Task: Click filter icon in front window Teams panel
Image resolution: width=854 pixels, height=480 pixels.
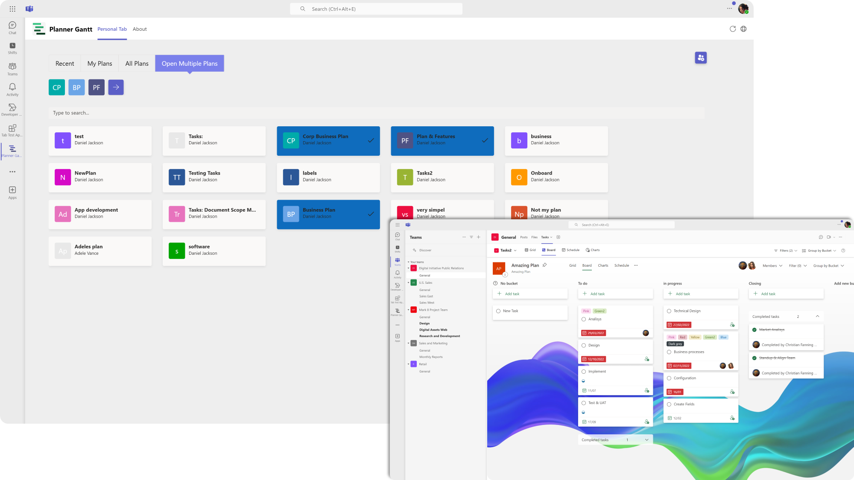Action: tap(471, 237)
